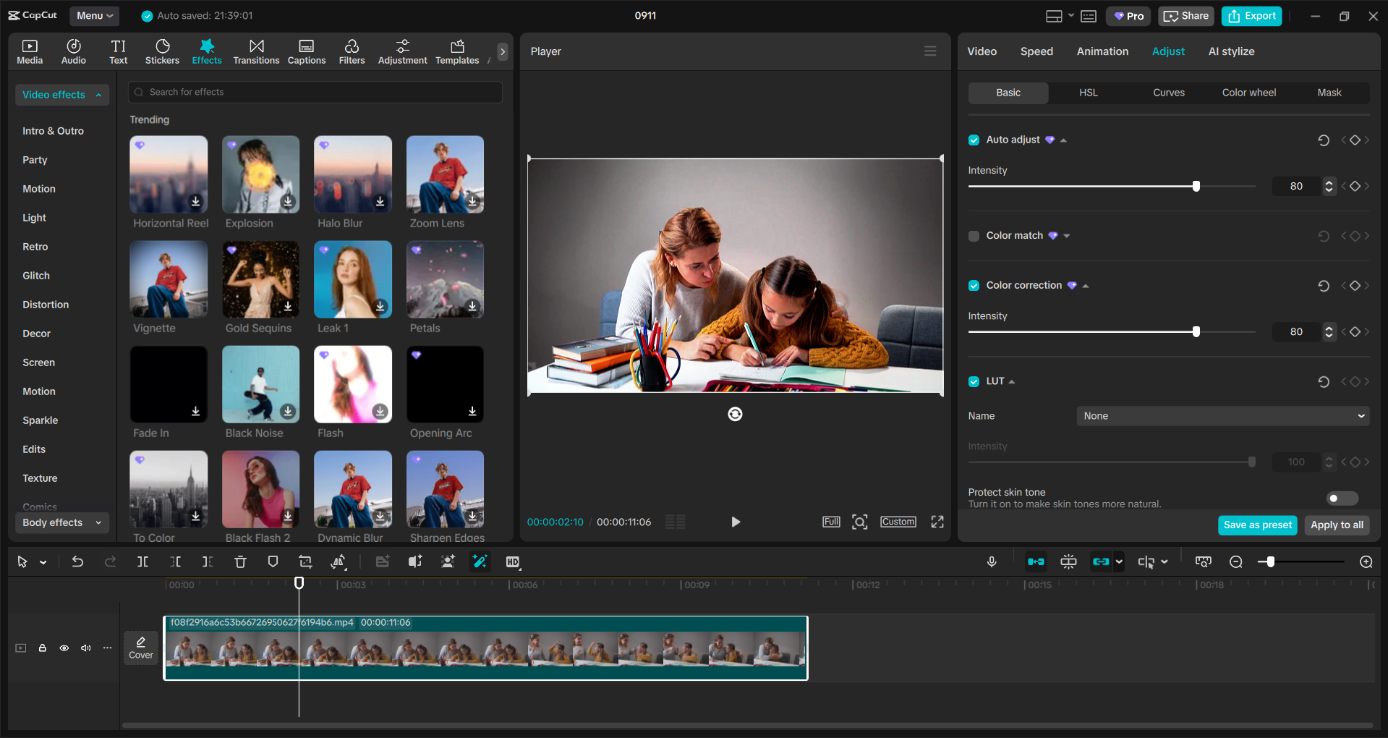This screenshot has height=738, width=1388.
Task: Click the Split clip tool
Action: tap(142, 561)
